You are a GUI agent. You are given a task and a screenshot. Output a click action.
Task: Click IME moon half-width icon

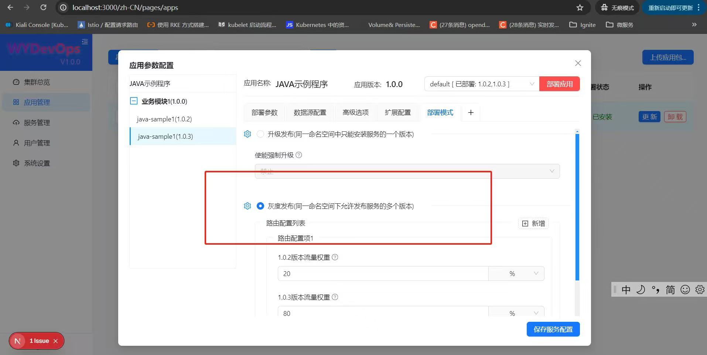[x=641, y=290]
